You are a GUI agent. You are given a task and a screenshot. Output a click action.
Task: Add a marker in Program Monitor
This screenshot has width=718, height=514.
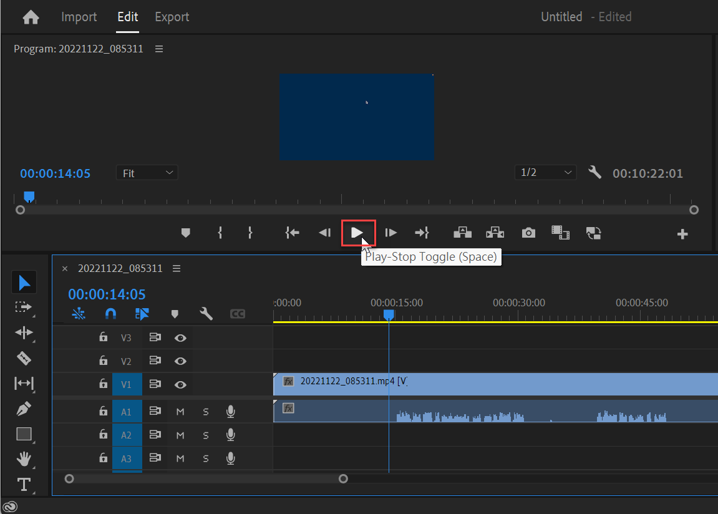(185, 233)
